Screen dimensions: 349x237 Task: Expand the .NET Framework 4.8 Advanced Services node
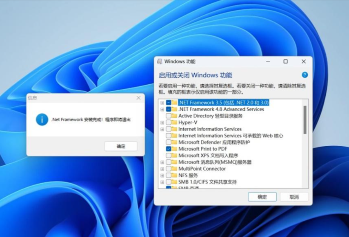[162, 110]
